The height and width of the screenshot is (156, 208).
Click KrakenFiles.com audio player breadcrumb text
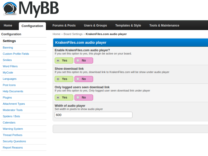click(x=106, y=34)
